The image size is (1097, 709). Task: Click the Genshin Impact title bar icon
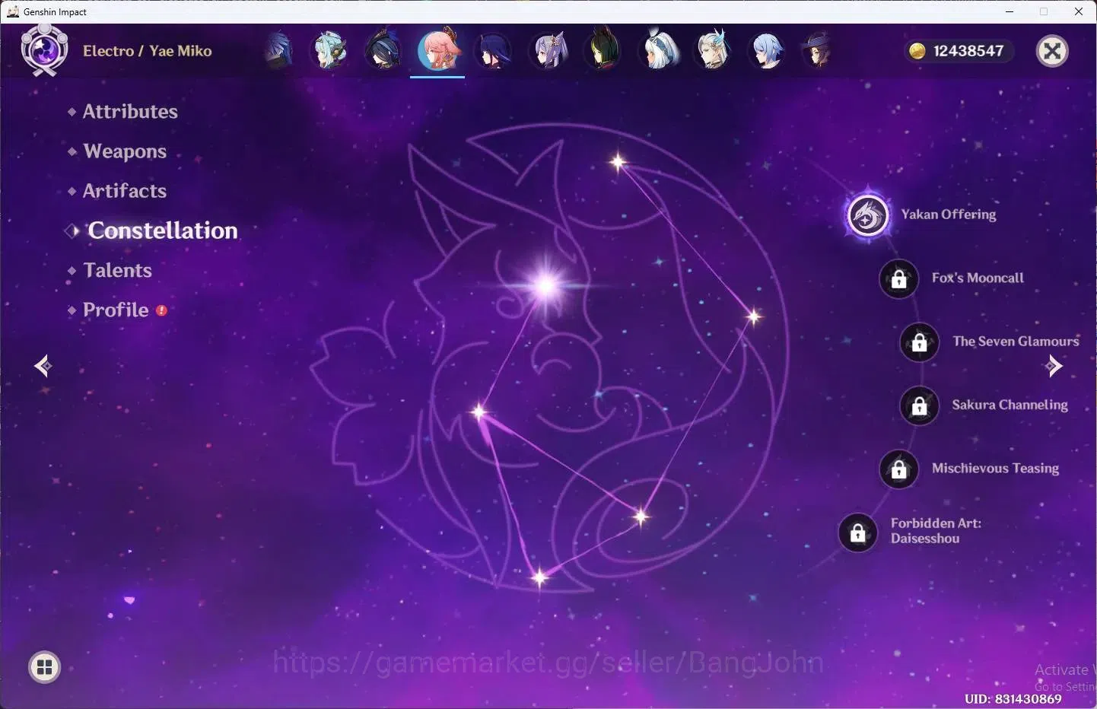(13, 11)
